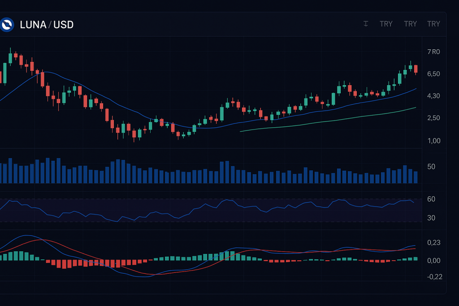Click the 7 R0 price axis label
This screenshot has height=306, width=459.
click(x=433, y=52)
